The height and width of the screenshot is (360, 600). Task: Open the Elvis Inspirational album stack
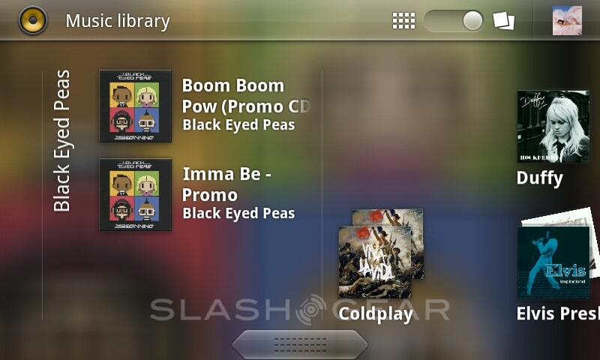tap(556, 253)
